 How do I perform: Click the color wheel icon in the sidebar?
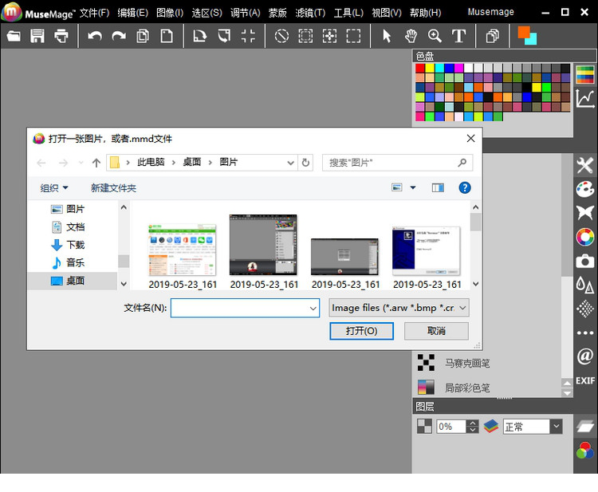click(x=585, y=237)
